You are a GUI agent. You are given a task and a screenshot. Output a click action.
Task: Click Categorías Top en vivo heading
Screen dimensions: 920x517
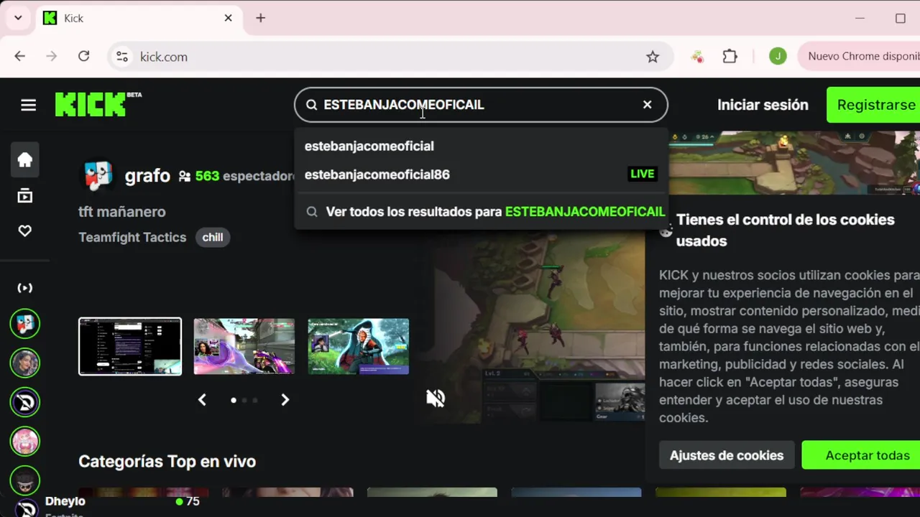click(167, 461)
